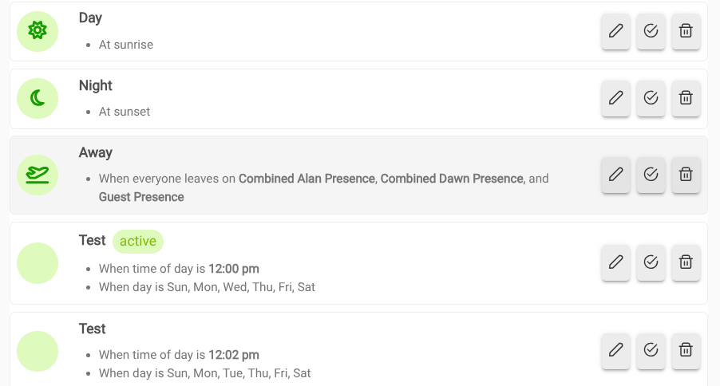This screenshot has width=720, height=386.
Task: Click the crescent moon icon for Night
Action: pos(38,98)
